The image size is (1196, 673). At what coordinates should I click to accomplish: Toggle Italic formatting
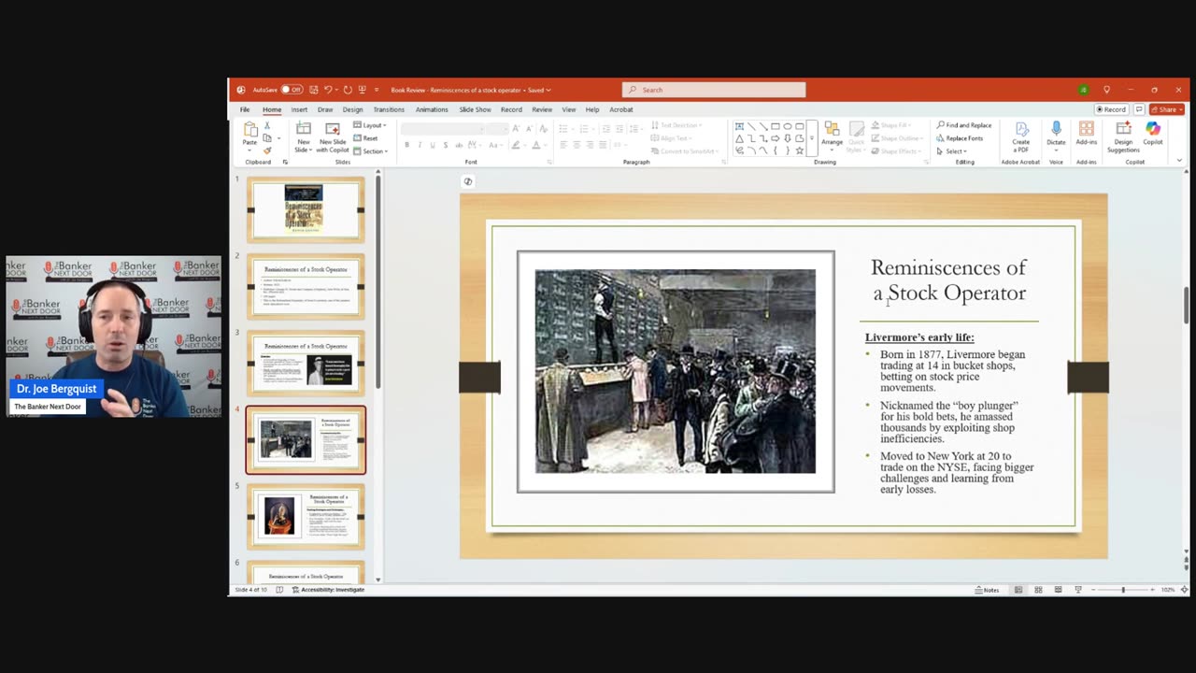pos(420,145)
